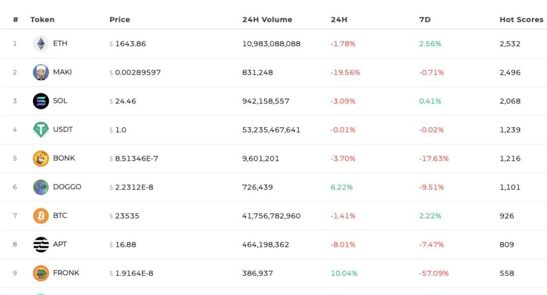Sort table by Price column header
This screenshot has height=295, width=547.
(120, 20)
